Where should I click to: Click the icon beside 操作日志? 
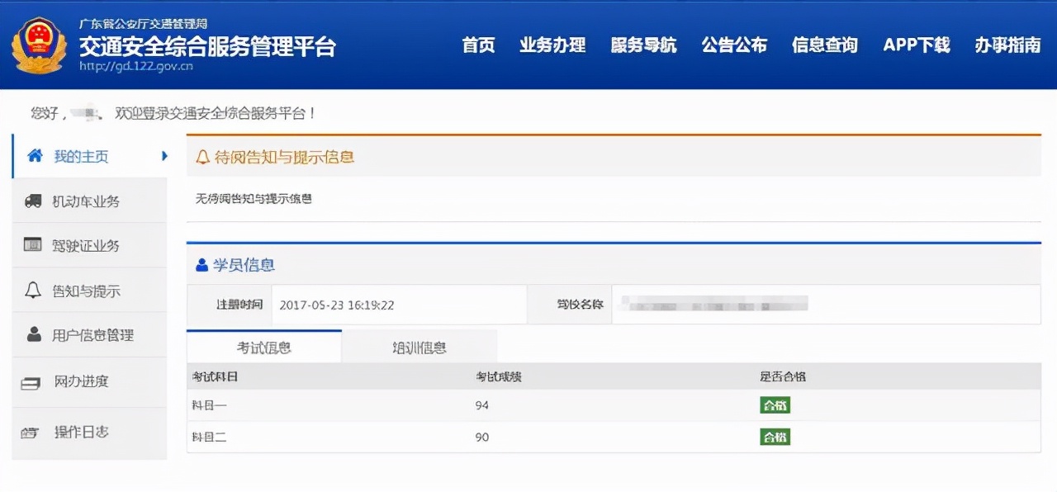[x=31, y=432]
